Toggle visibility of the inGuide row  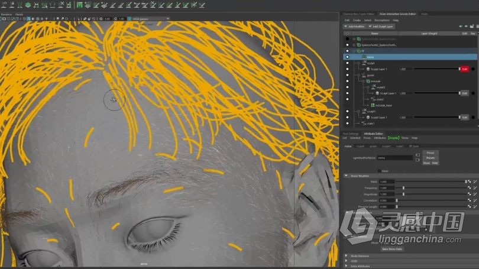pyautogui.click(x=347, y=81)
